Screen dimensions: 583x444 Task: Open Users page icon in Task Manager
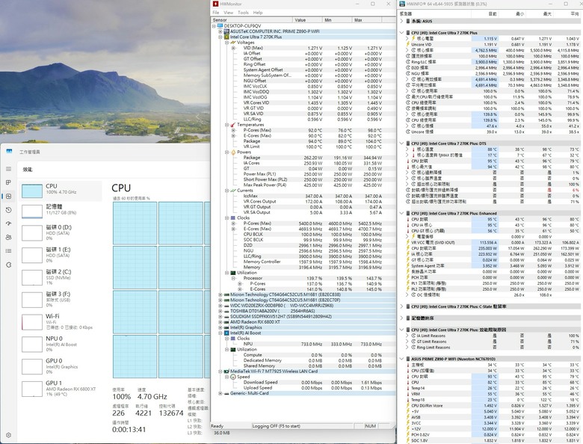8,237
